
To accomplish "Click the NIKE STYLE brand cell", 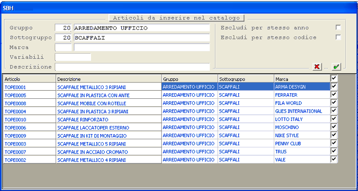I will tap(302, 136).
